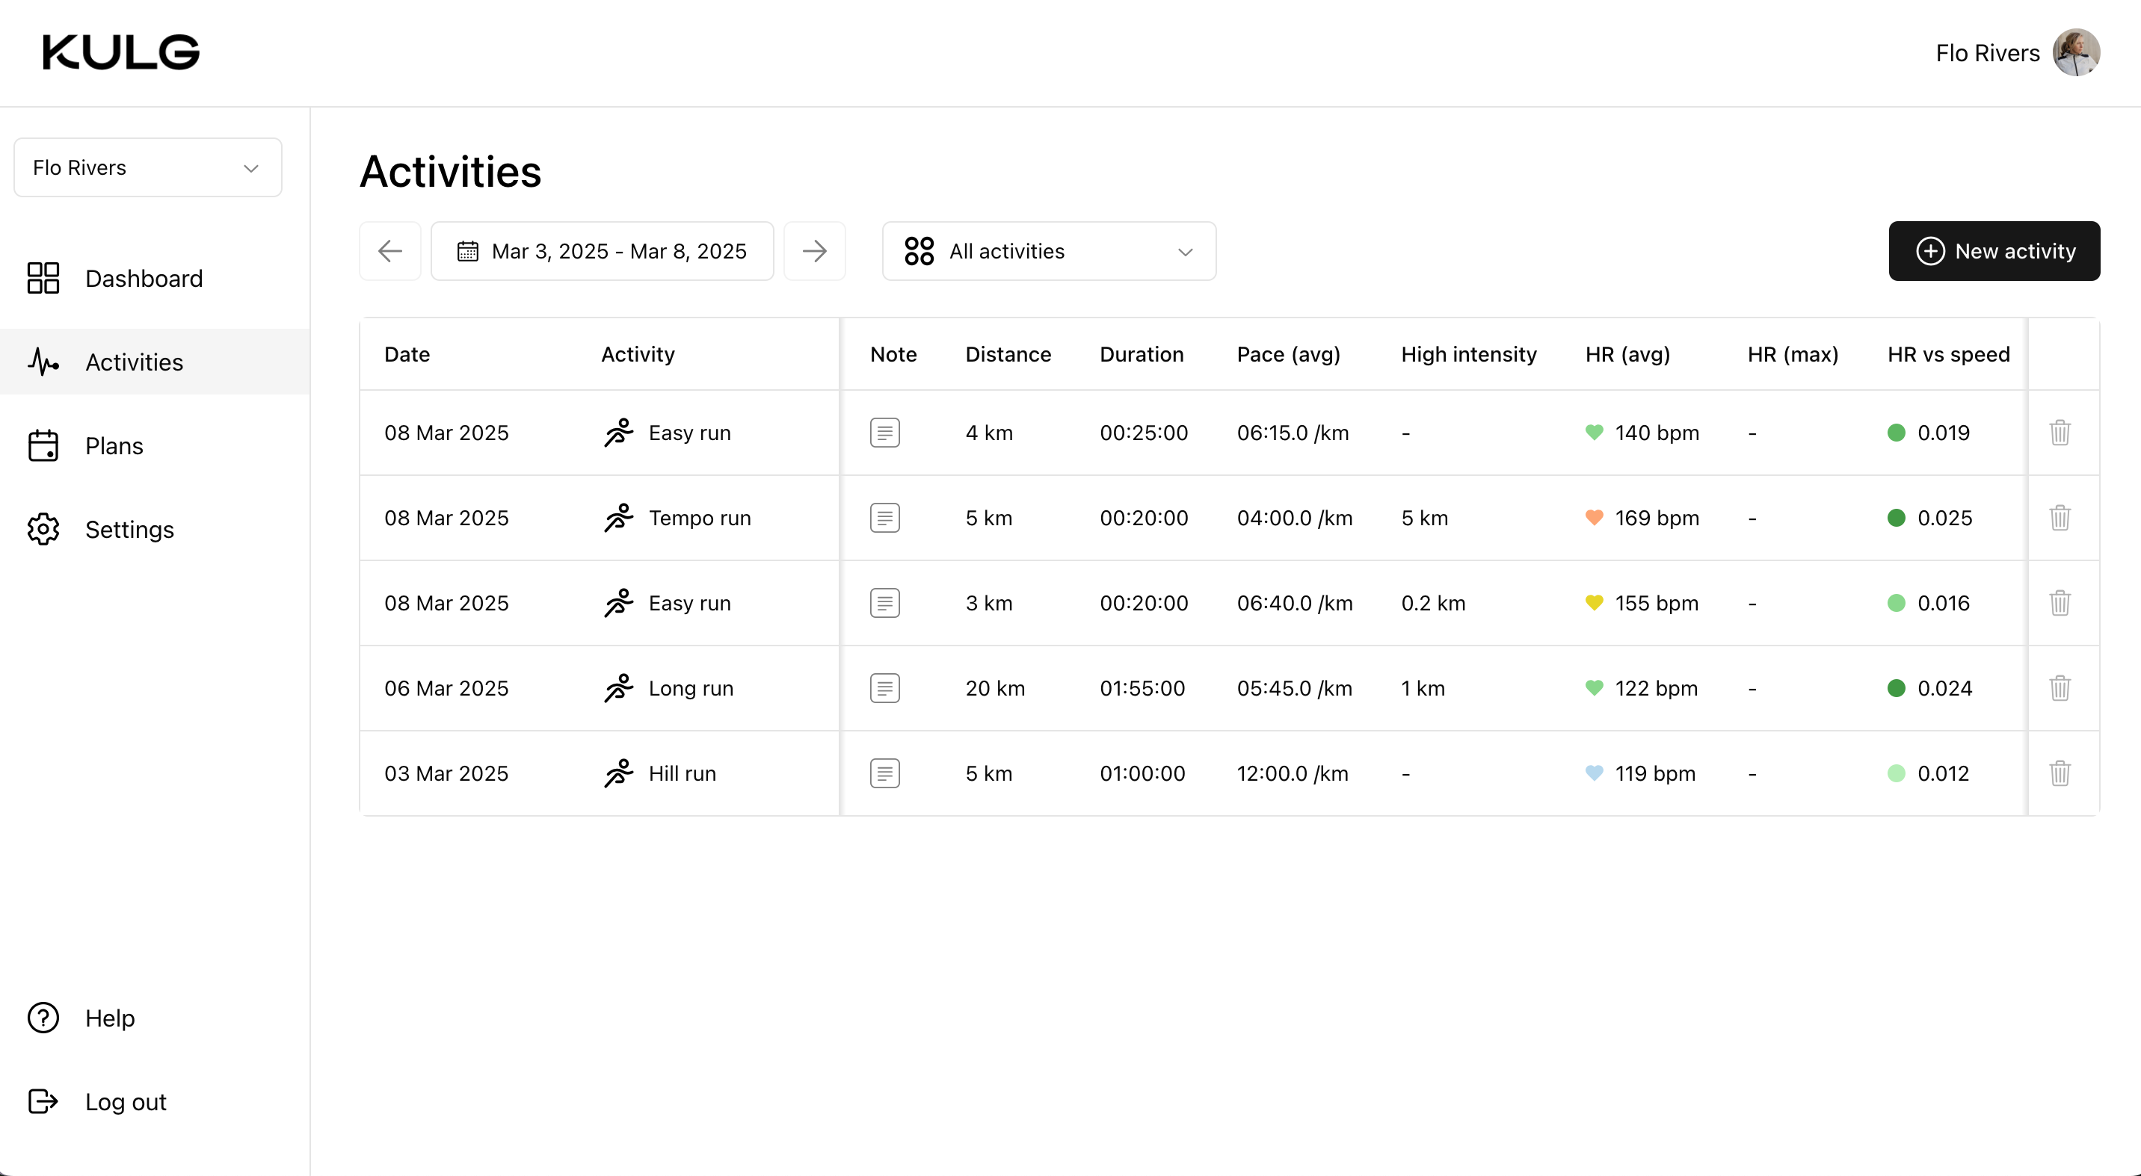Click the Settings gear icon
Screen dimensions: 2141x1176
[43, 529]
